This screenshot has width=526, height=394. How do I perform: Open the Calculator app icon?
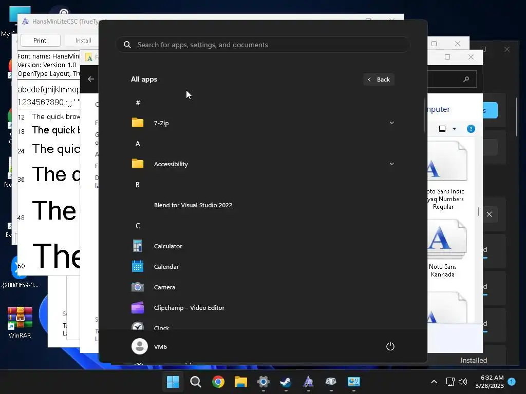[x=138, y=246]
